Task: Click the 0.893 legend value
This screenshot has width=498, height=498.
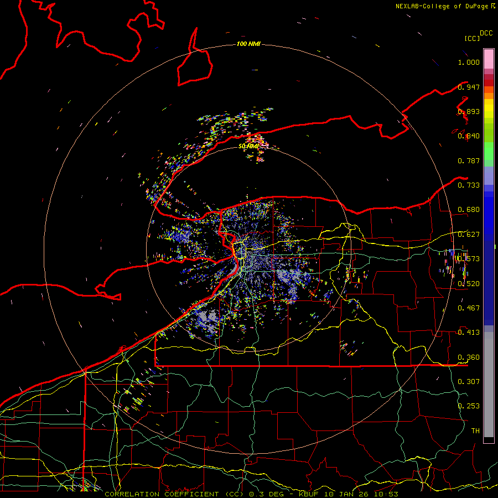Action: pyautogui.click(x=469, y=111)
